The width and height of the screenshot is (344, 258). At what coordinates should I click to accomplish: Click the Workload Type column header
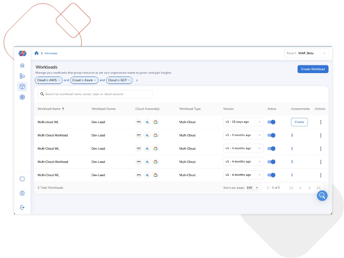(190, 109)
